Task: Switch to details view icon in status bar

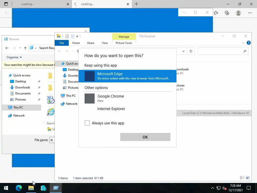Action: pyautogui.click(x=242, y=178)
